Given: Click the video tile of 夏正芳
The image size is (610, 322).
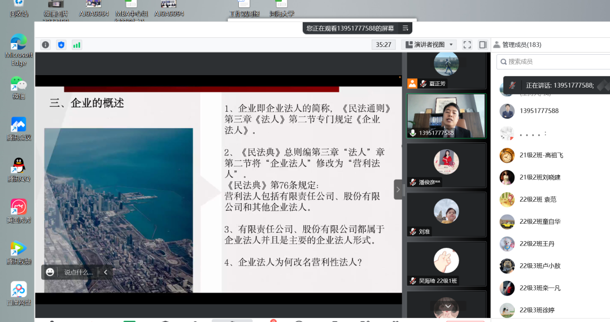Looking at the screenshot, I should pos(446,70).
